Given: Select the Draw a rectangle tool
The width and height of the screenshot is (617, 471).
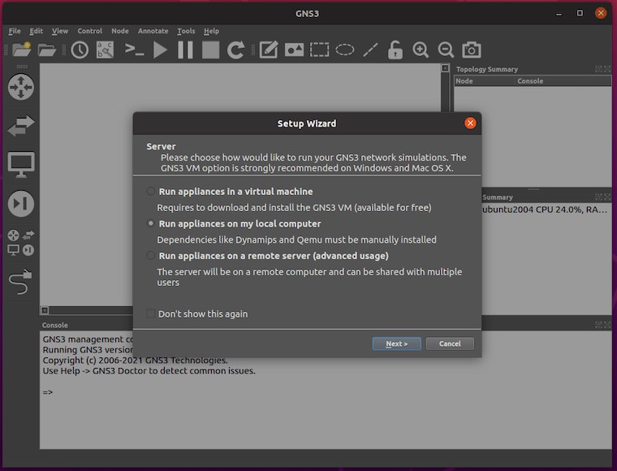Looking at the screenshot, I should [319, 50].
